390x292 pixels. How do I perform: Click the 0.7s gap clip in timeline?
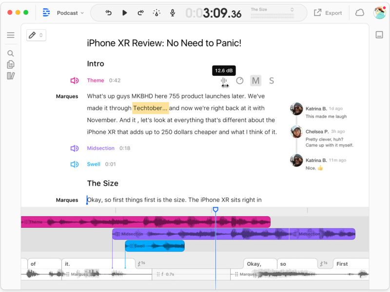191,274
